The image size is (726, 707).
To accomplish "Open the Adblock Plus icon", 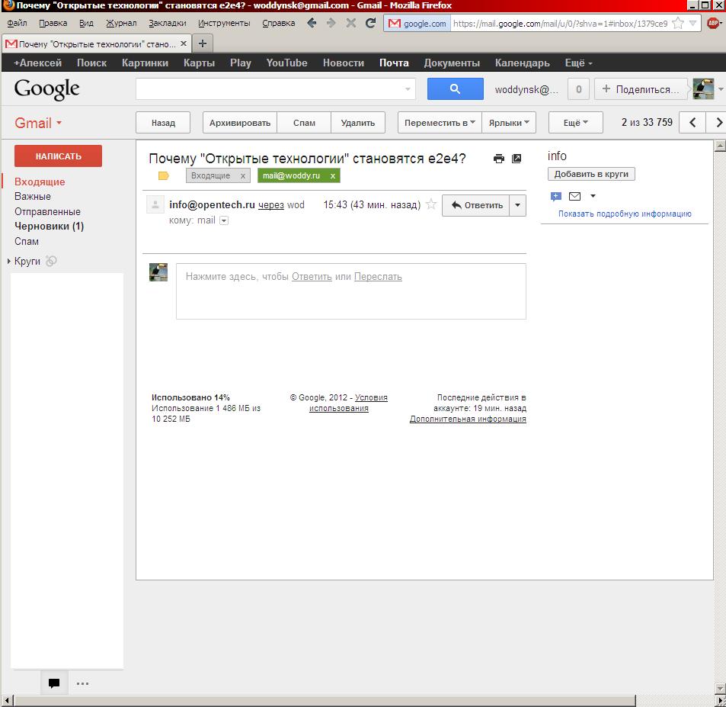I will [x=713, y=23].
